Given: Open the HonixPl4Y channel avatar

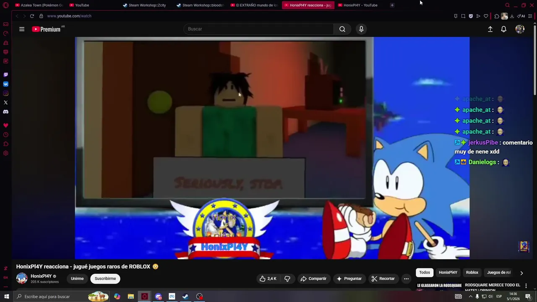Looking at the screenshot, I should pos(22,279).
